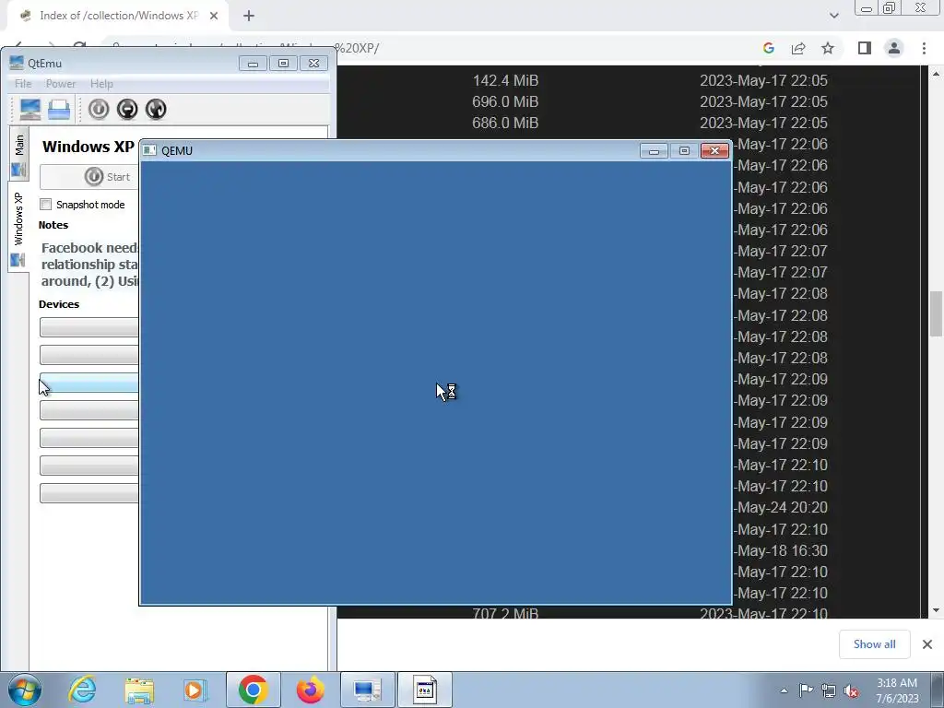944x708 pixels.
Task: Open the File menu in QtEmu
Action: click(23, 84)
